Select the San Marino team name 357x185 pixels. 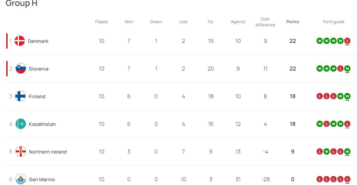click(42, 179)
